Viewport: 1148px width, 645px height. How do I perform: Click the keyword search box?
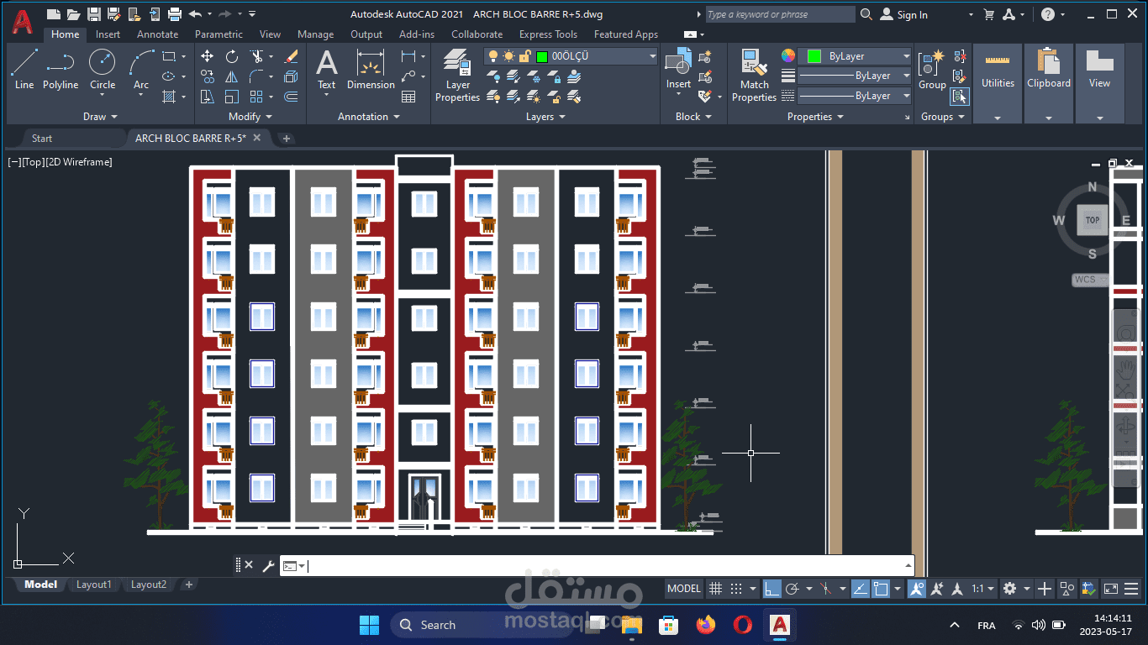[779, 14]
